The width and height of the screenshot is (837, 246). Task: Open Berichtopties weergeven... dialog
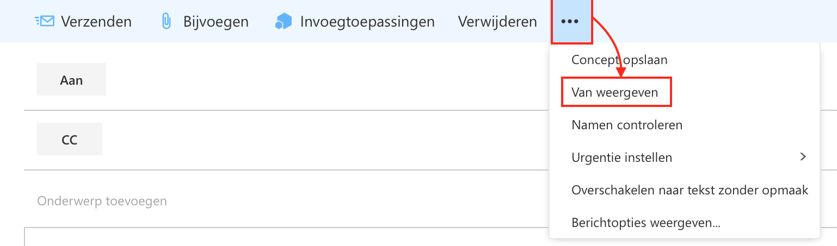point(646,223)
